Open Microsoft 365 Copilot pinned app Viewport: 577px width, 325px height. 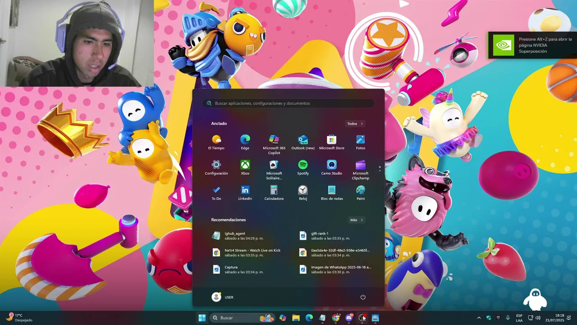(x=274, y=144)
